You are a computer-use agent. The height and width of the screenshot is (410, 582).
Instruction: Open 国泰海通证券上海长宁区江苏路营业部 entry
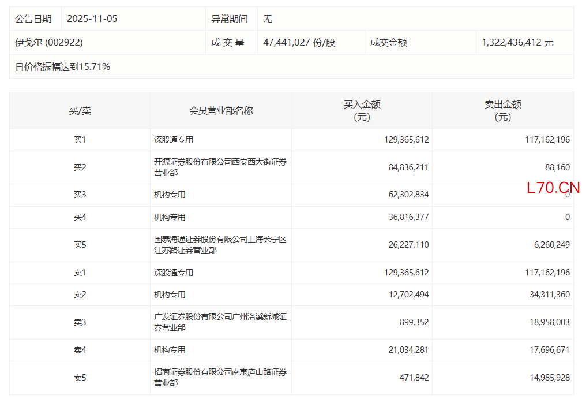tap(220, 245)
